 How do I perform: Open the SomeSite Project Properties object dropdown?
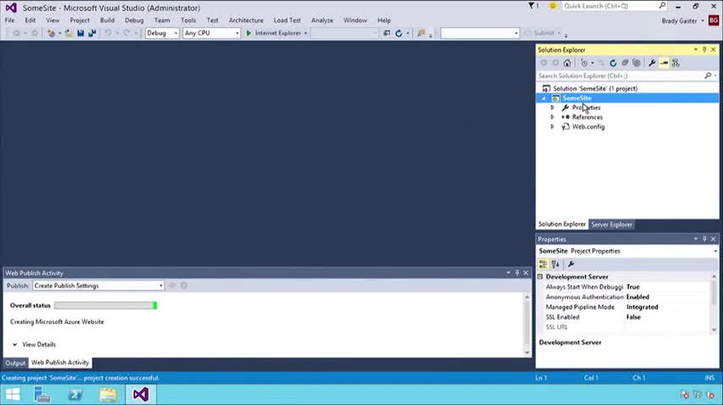coord(715,251)
